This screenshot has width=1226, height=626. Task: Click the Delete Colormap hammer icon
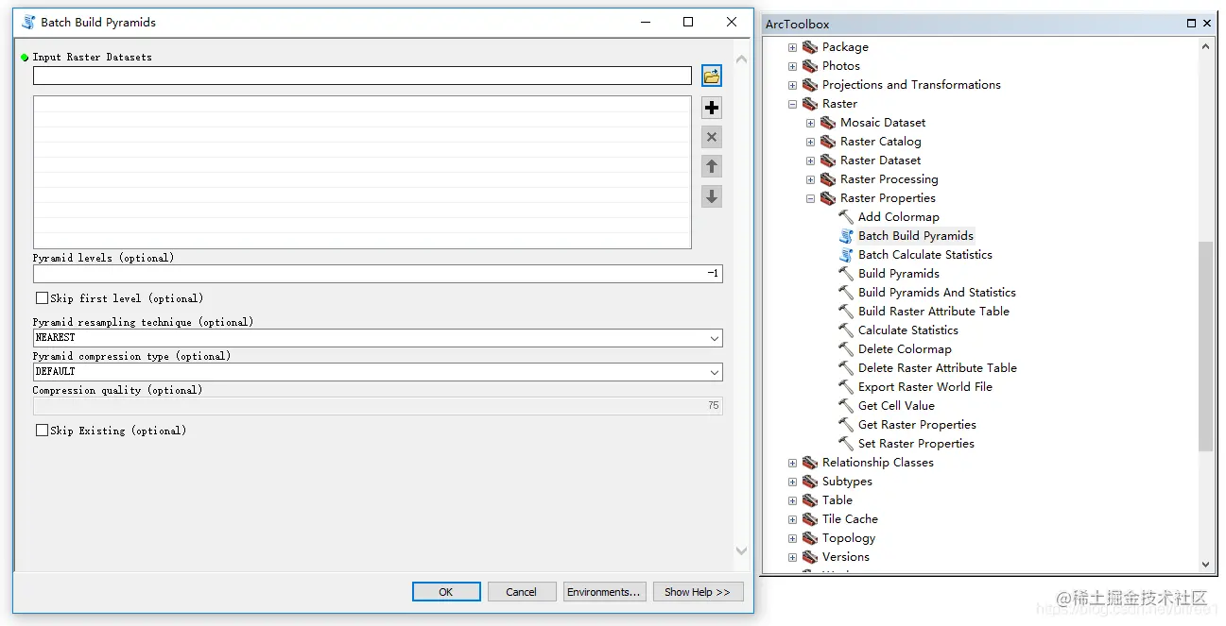click(x=846, y=349)
